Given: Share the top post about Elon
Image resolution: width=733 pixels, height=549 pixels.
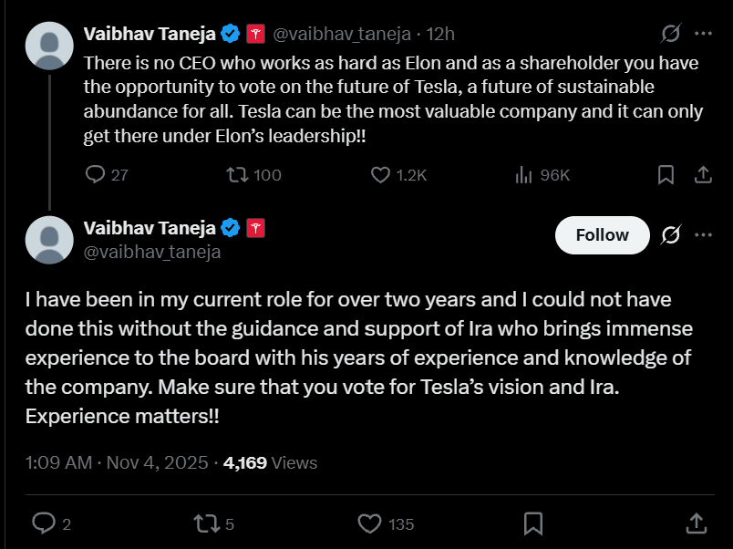Looking at the screenshot, I should 703,174.
